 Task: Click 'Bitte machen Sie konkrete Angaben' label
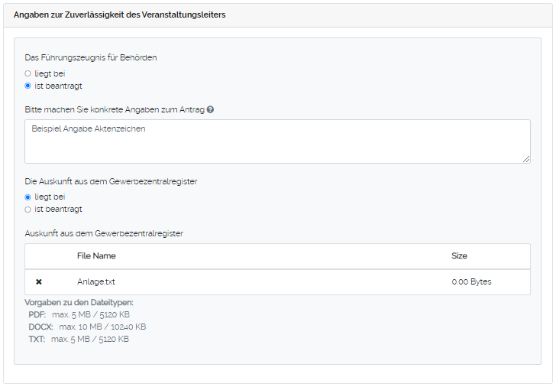[x=115, y=109]
